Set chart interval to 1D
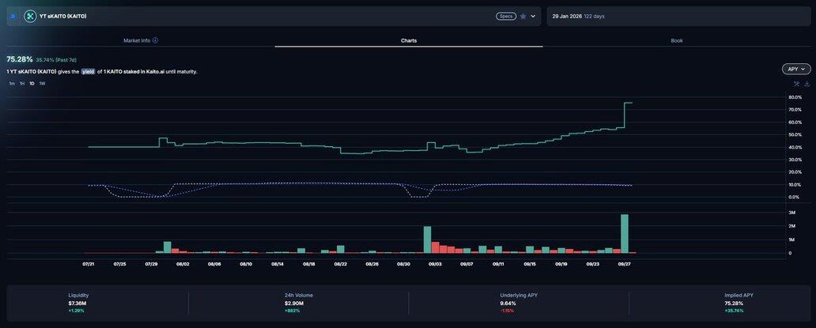 coord(32,84)
